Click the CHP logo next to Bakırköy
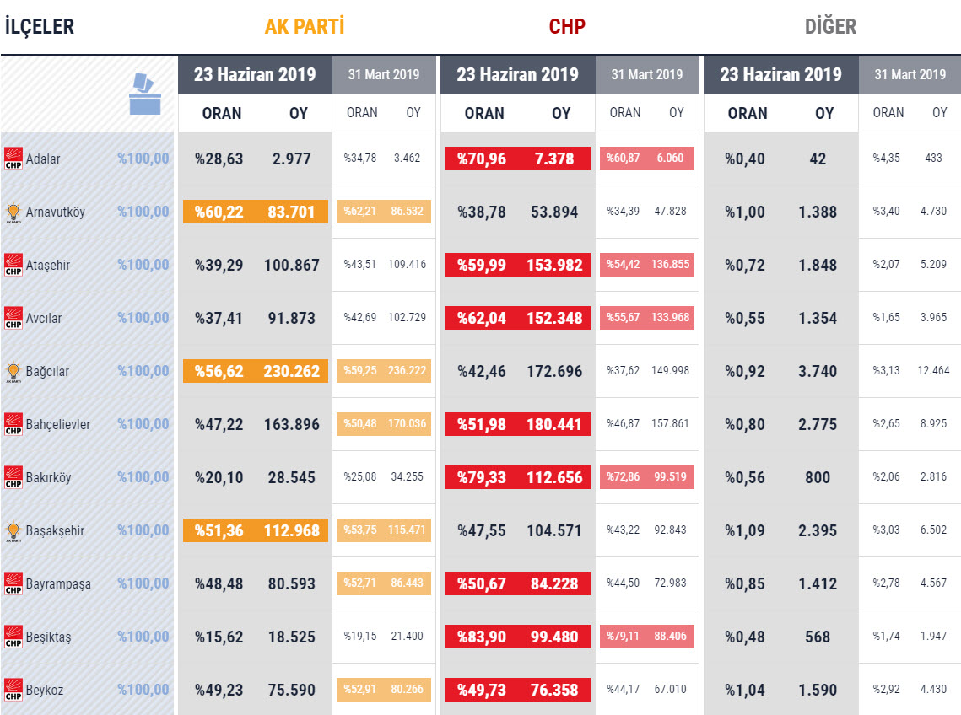Screen dimensions: 961x715 (13, 477)
